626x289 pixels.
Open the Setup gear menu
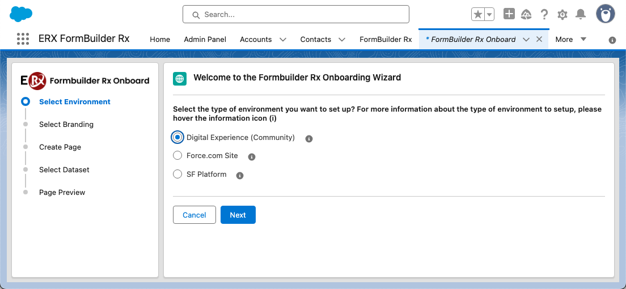(562, 14)
